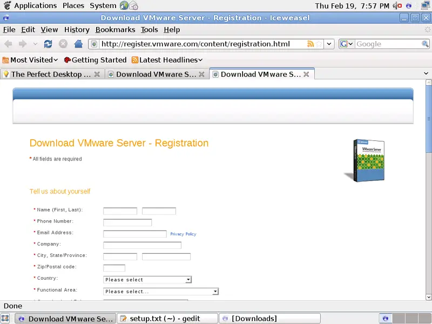Screen dimensions: 432x324
Task: Click the Google search input field
Action: [388, 44]
